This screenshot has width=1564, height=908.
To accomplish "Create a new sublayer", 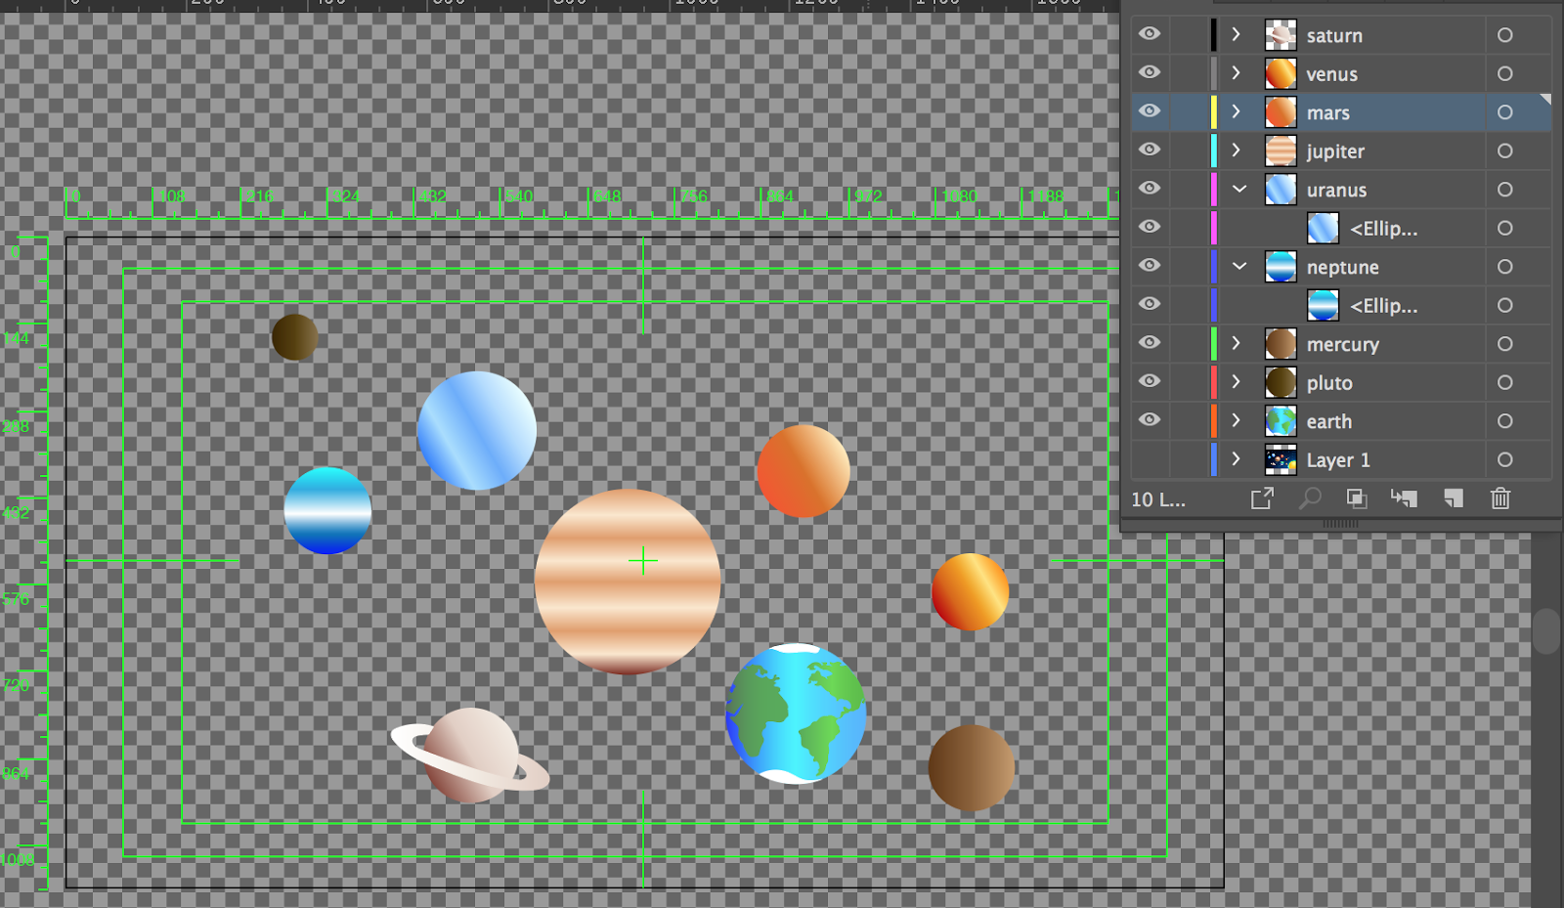I will click(x=1405, y=498).
